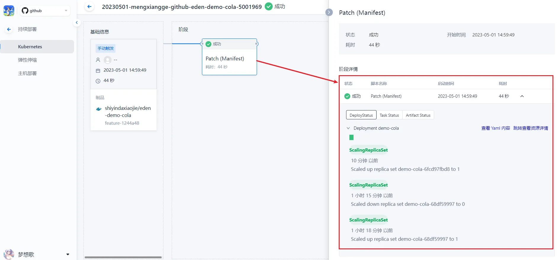
Task: Open the github project dropdown
Action: pyautogui.click(x=45, y=11)
